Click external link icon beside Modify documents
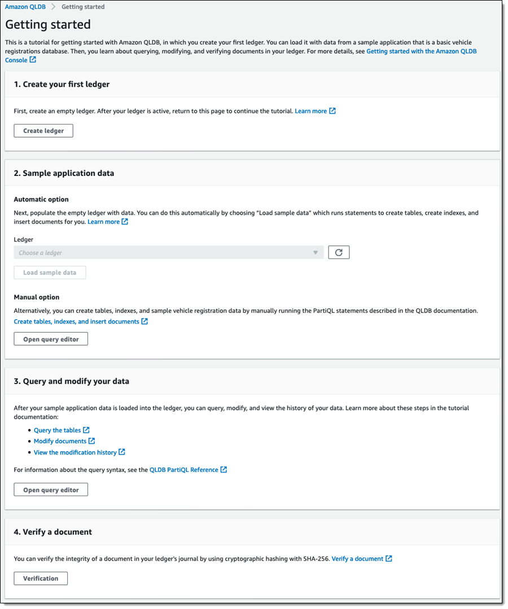The height and width of the screenshot is (609, 508). tap(92, 441)
